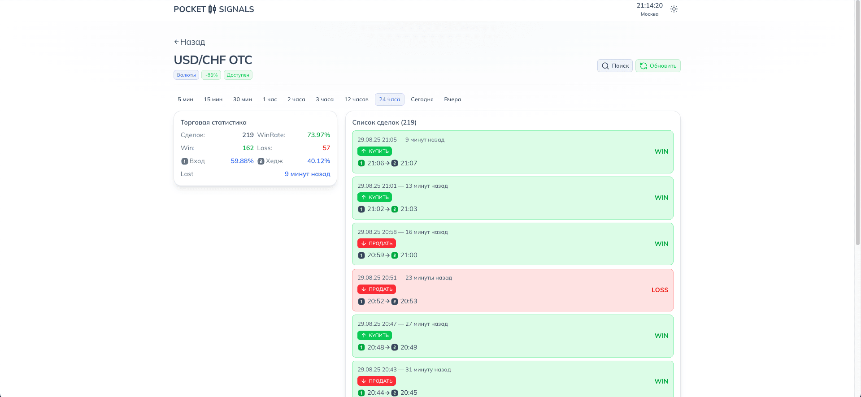
Task: Toggle the light/dark theme sun icon
Action: [674, 9]
